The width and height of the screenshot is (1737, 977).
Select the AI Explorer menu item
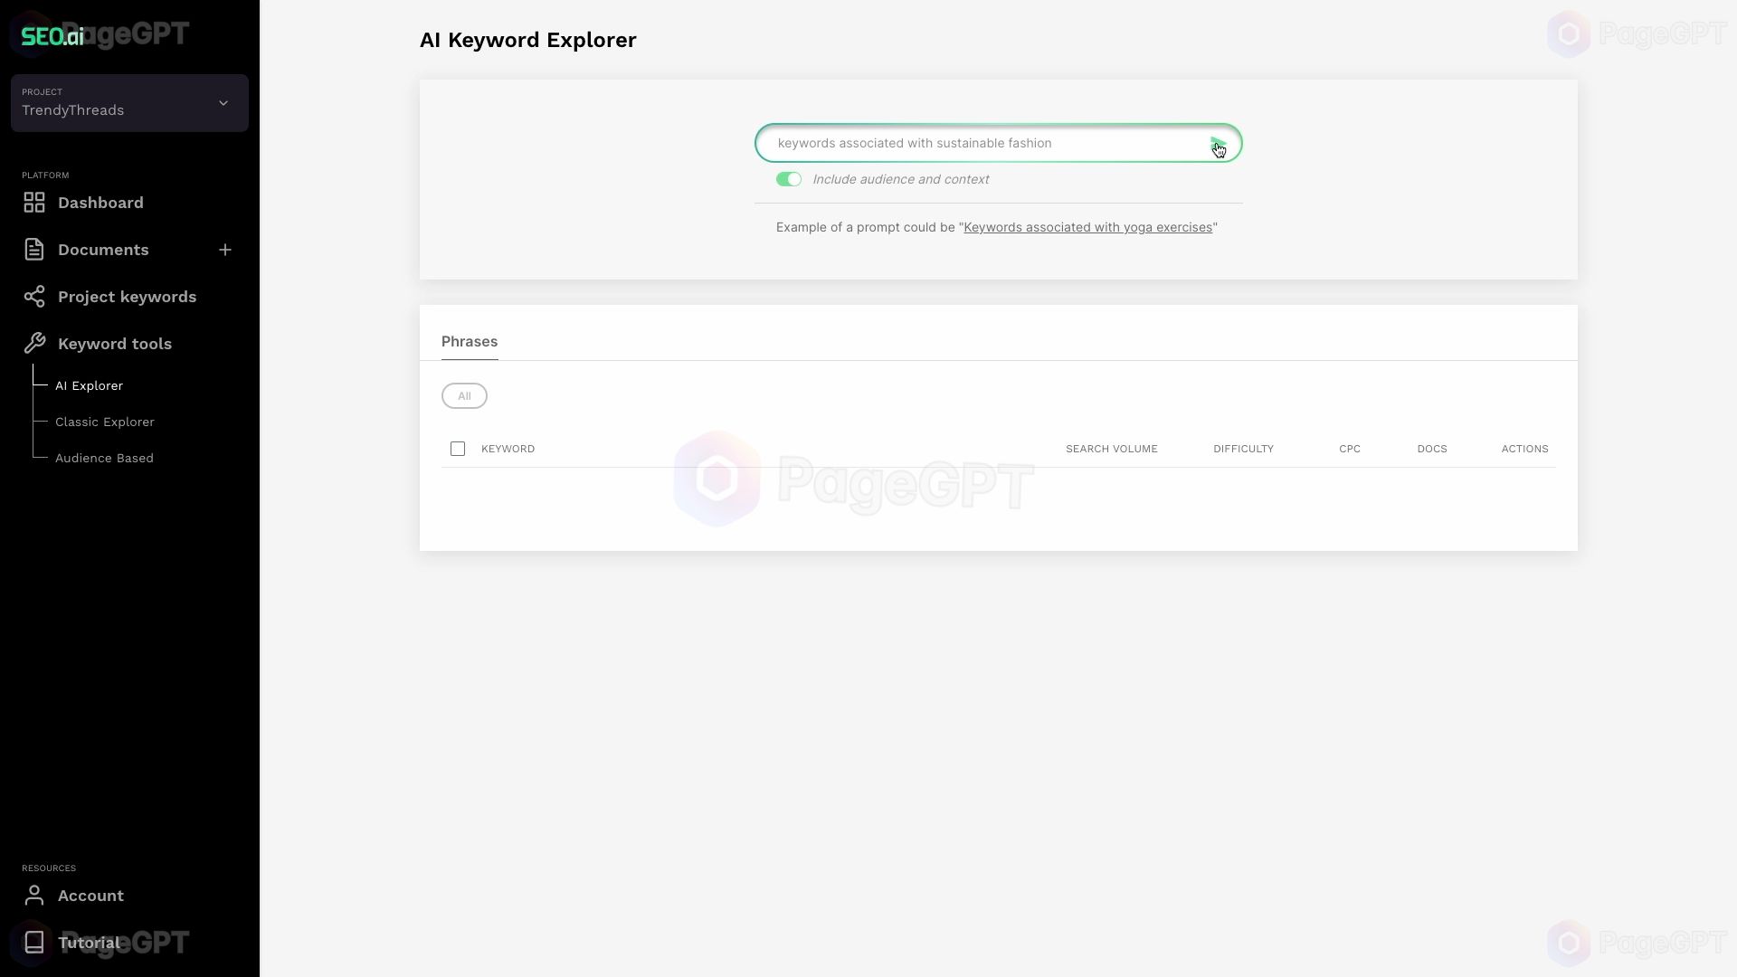[90, 385]
